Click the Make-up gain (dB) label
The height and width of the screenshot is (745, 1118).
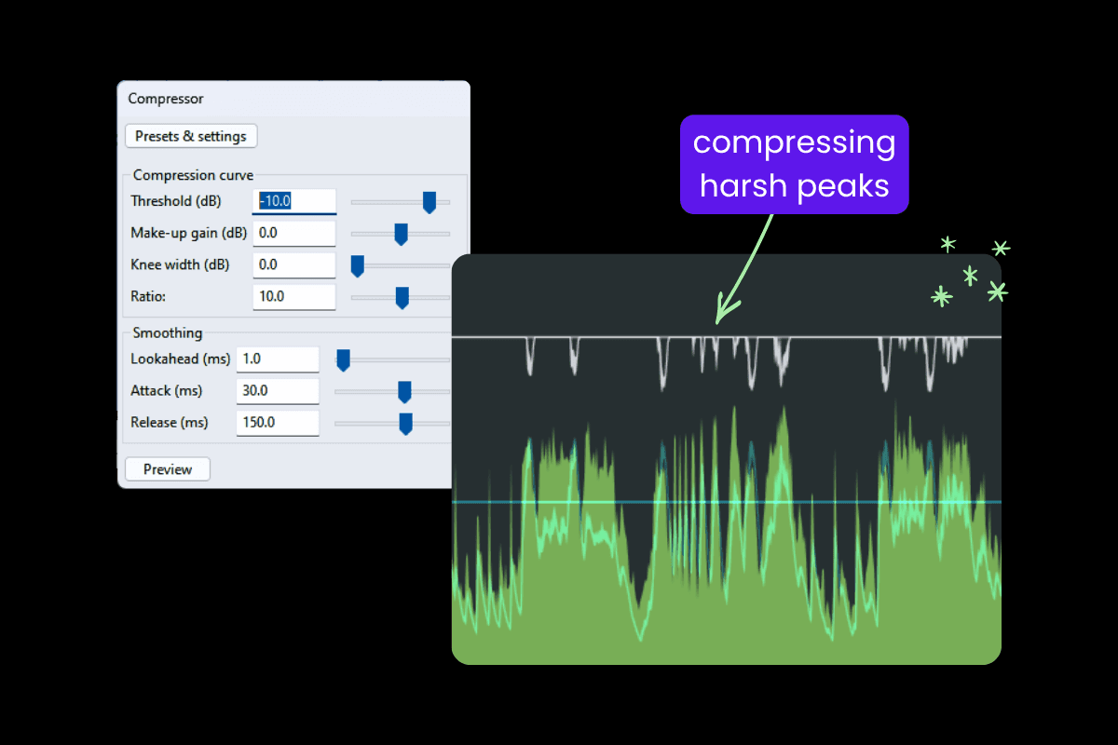point(189,233)
